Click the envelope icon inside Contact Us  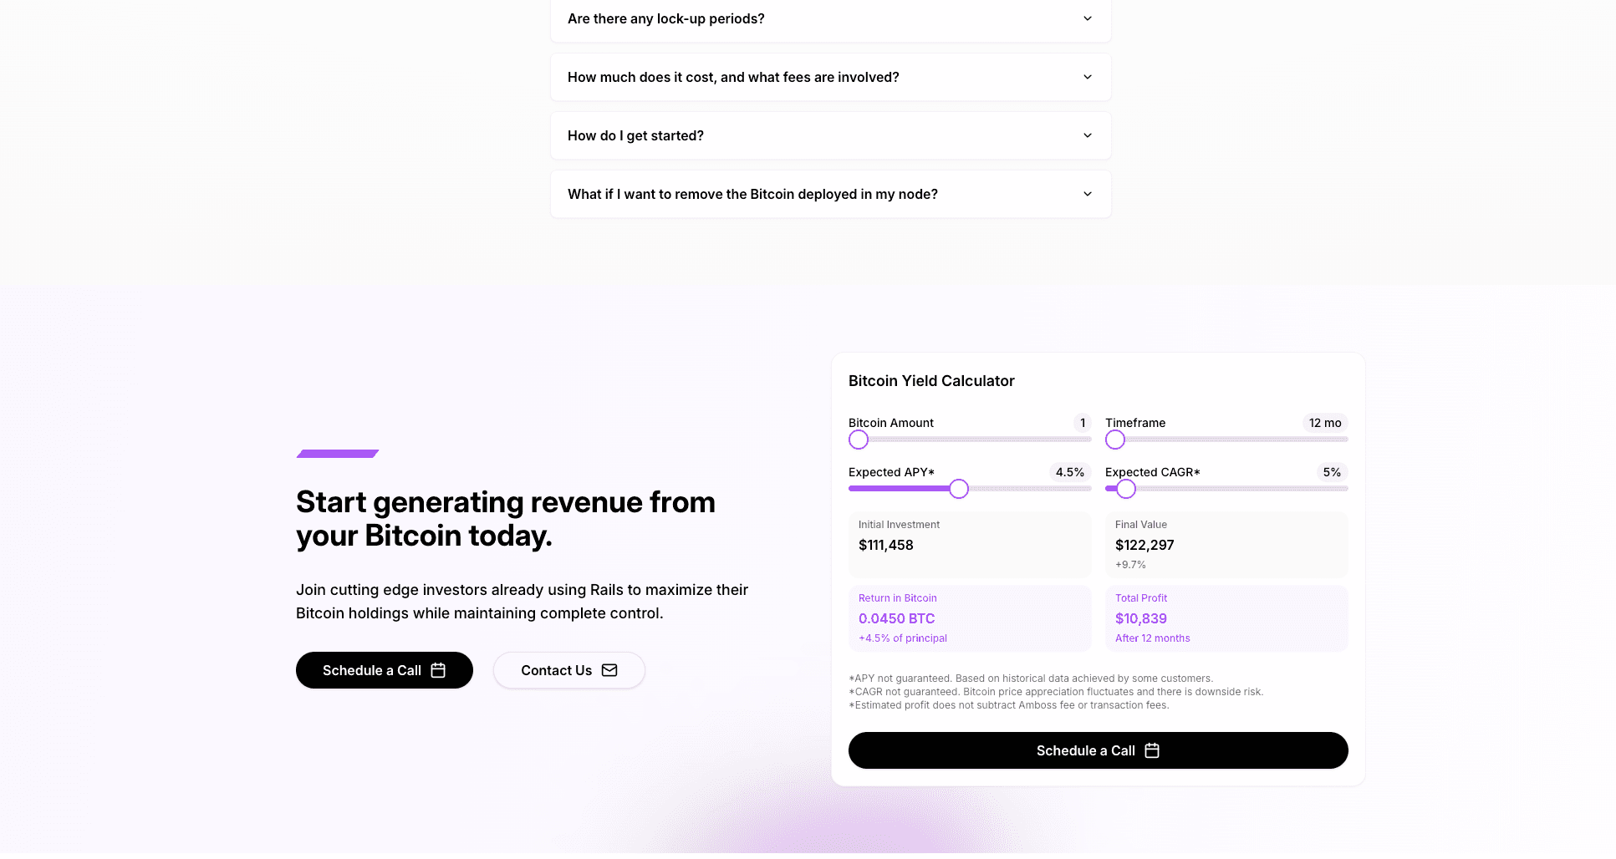pyautogui.click(x=609, y=669)
